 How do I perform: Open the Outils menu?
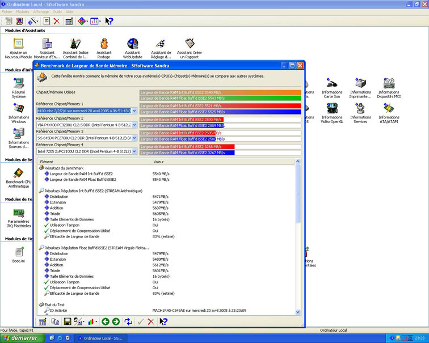click(57, 12)
